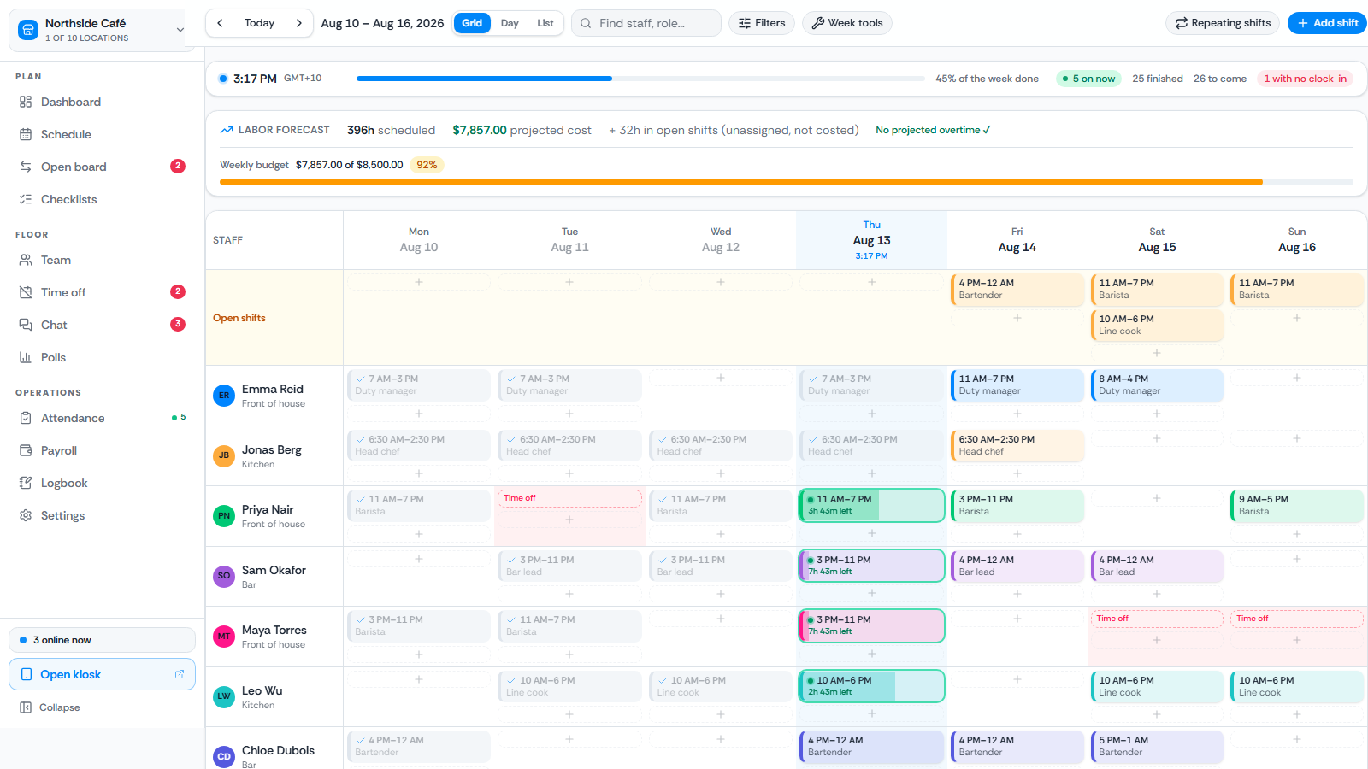Switch to Day view
Viewport: 1368px width, 769px height.
(510, 23)
